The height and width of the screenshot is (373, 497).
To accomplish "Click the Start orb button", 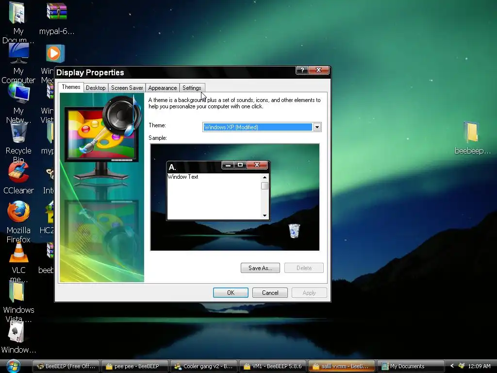I will click(13, 366).
